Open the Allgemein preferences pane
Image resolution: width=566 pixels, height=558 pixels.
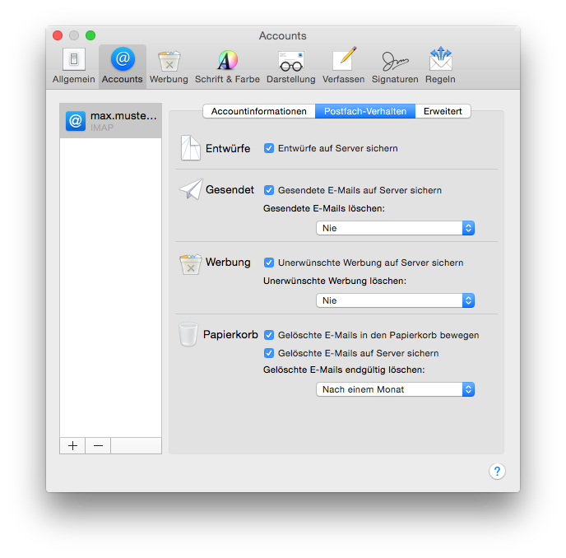pos(74,67)
